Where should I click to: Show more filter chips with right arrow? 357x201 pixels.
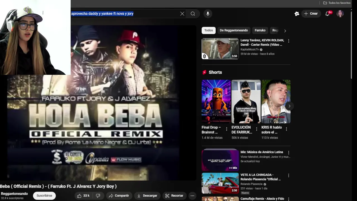285,31
